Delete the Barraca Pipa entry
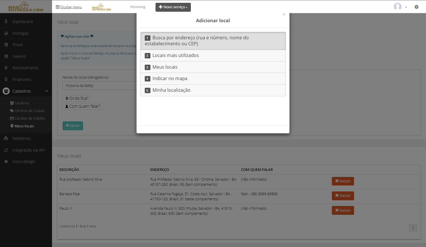Image resolution: width=426 pixels, height=247 pixels. [343, 196]
